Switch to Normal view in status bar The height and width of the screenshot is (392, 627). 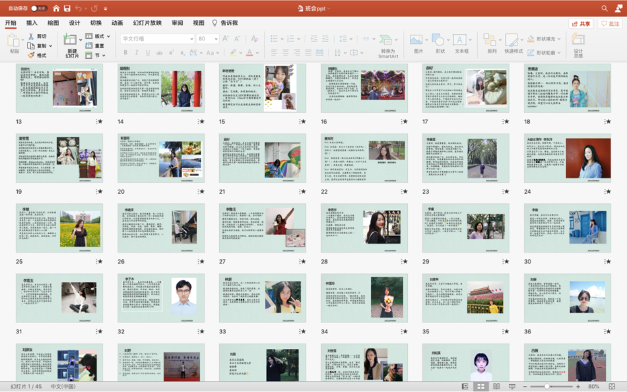coord(465,386)
